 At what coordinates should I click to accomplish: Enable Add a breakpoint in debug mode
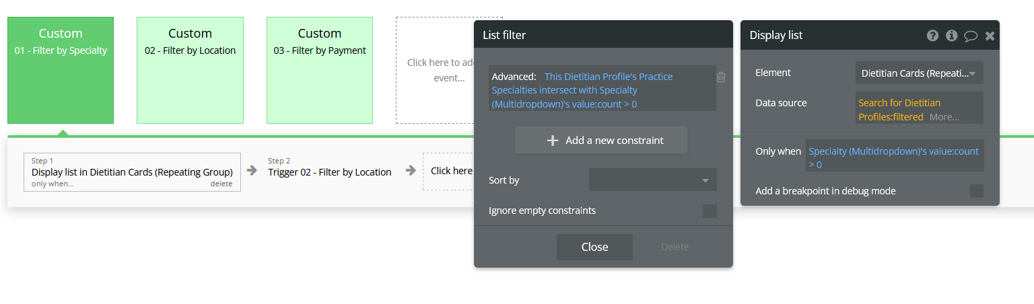pos(976,191)
